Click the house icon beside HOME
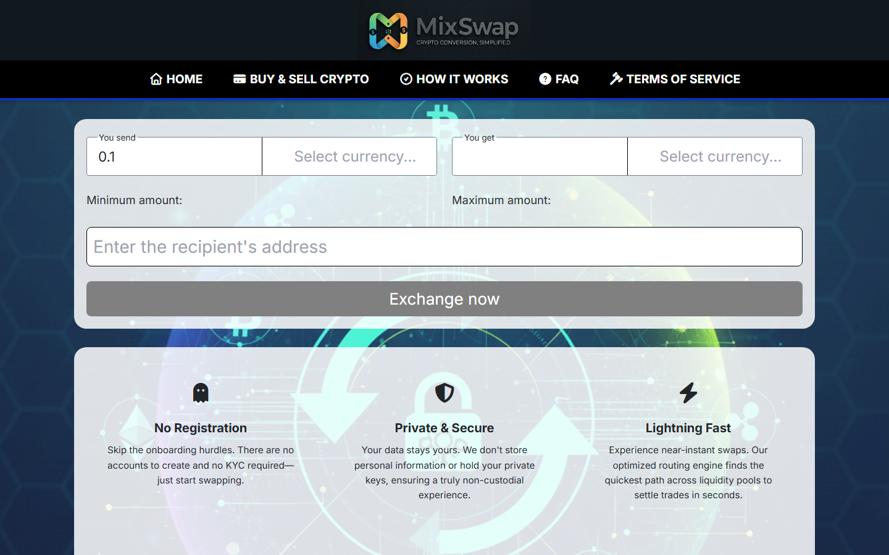Screen dimensions: 889x555 pyautogui.click(x=156, y=79)
